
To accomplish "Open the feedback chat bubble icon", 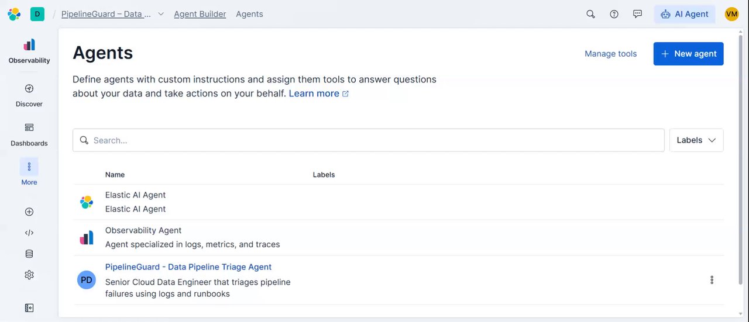I will (638, 14).
